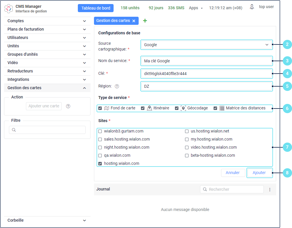The height and width of the screenshot is (228, 292).
Task: Click the Configurations de base heading
Action: [x=119, y=33]
